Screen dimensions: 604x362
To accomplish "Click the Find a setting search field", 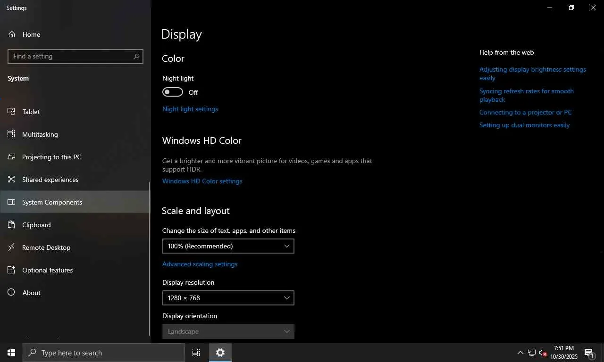I will pyautogui.click(x=75, y=56).
